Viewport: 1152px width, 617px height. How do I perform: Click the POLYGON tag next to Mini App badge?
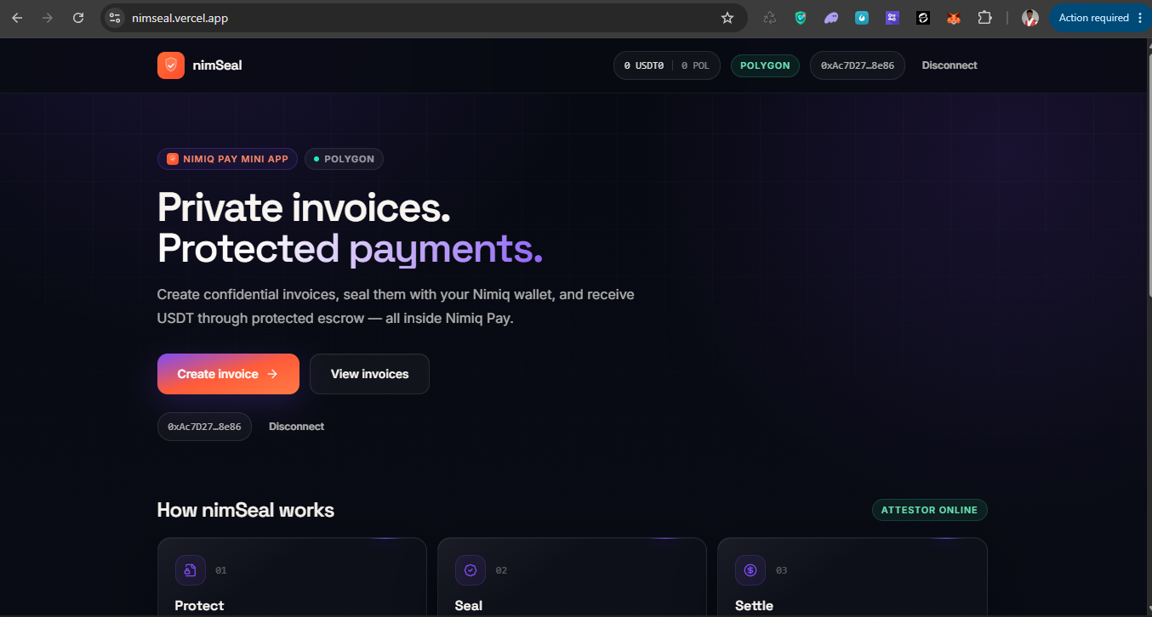point(344,159)
